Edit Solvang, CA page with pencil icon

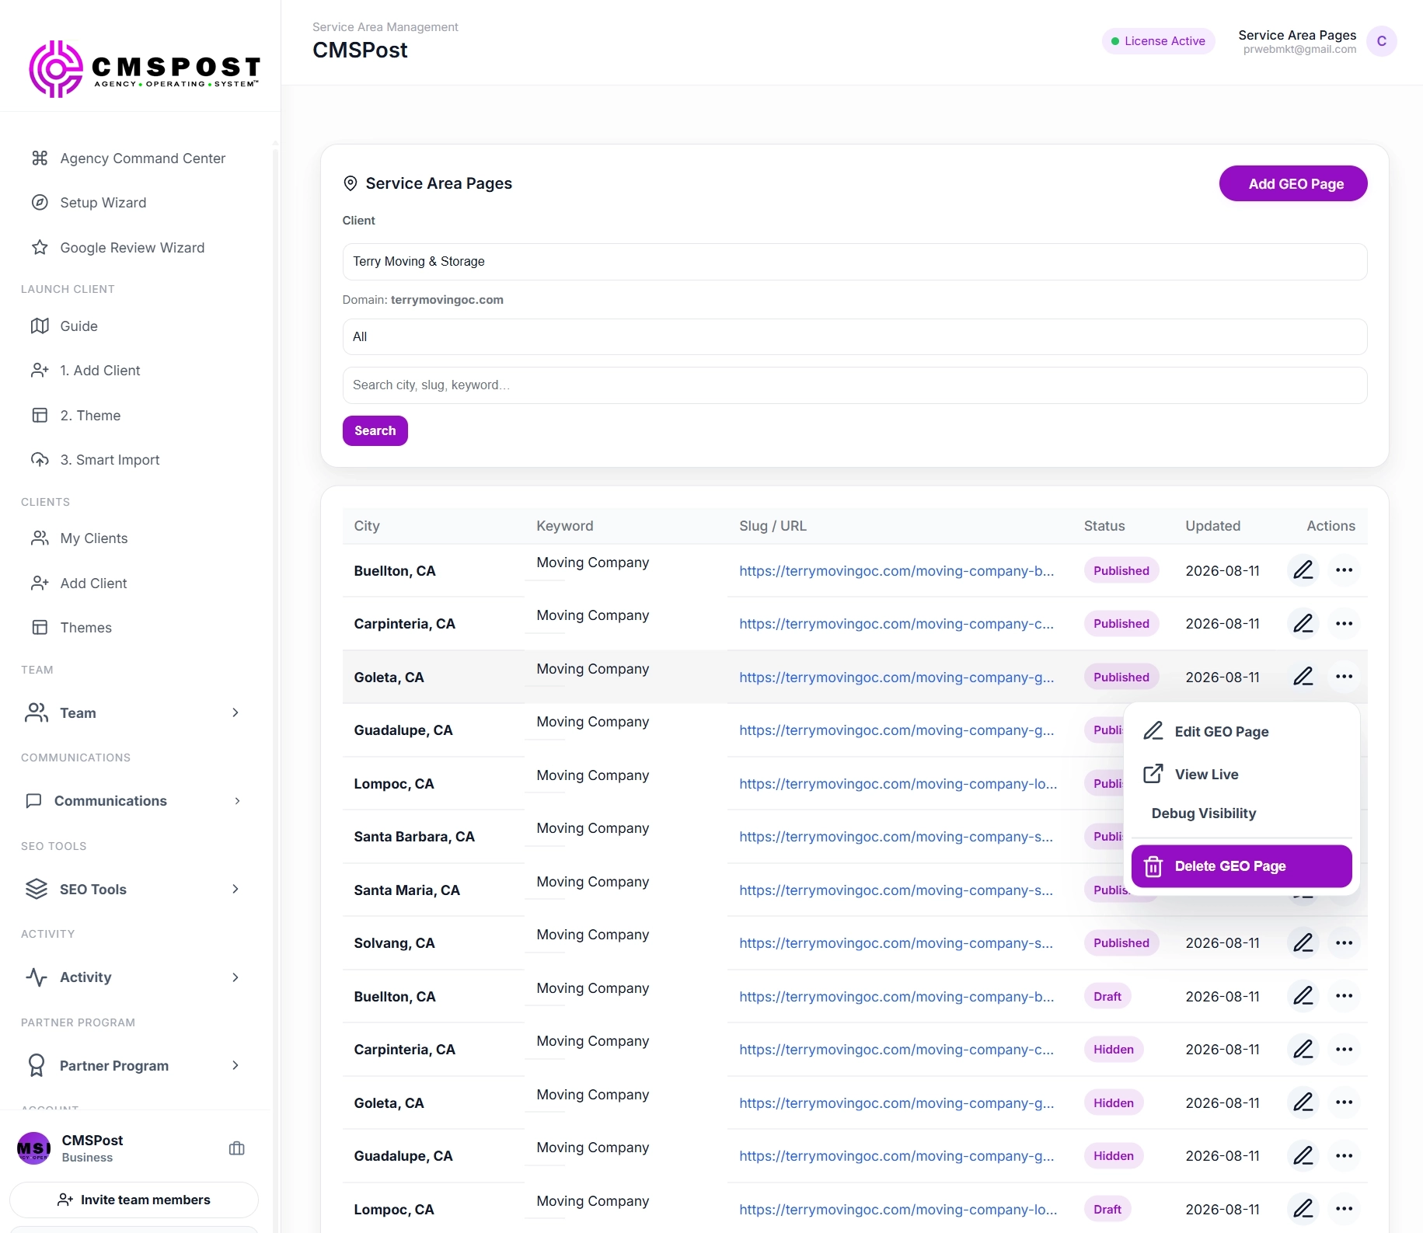point(1303,943)
